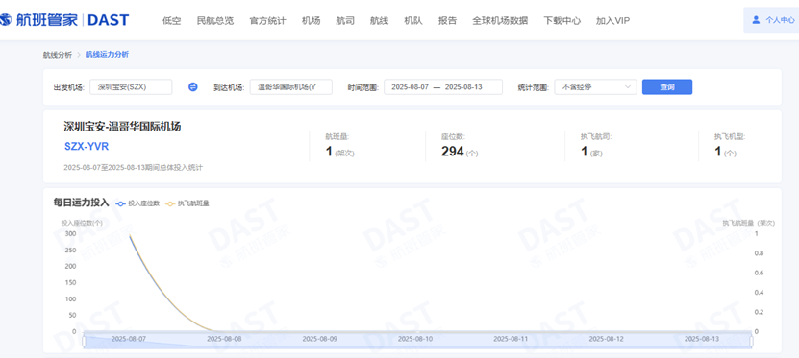Click the chart zoom slider right handle
799x358 pixels.
pyautogui.click(x=752, y=341)
